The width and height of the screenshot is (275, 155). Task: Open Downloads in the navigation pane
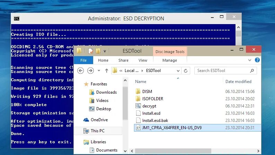click(106, 92)
